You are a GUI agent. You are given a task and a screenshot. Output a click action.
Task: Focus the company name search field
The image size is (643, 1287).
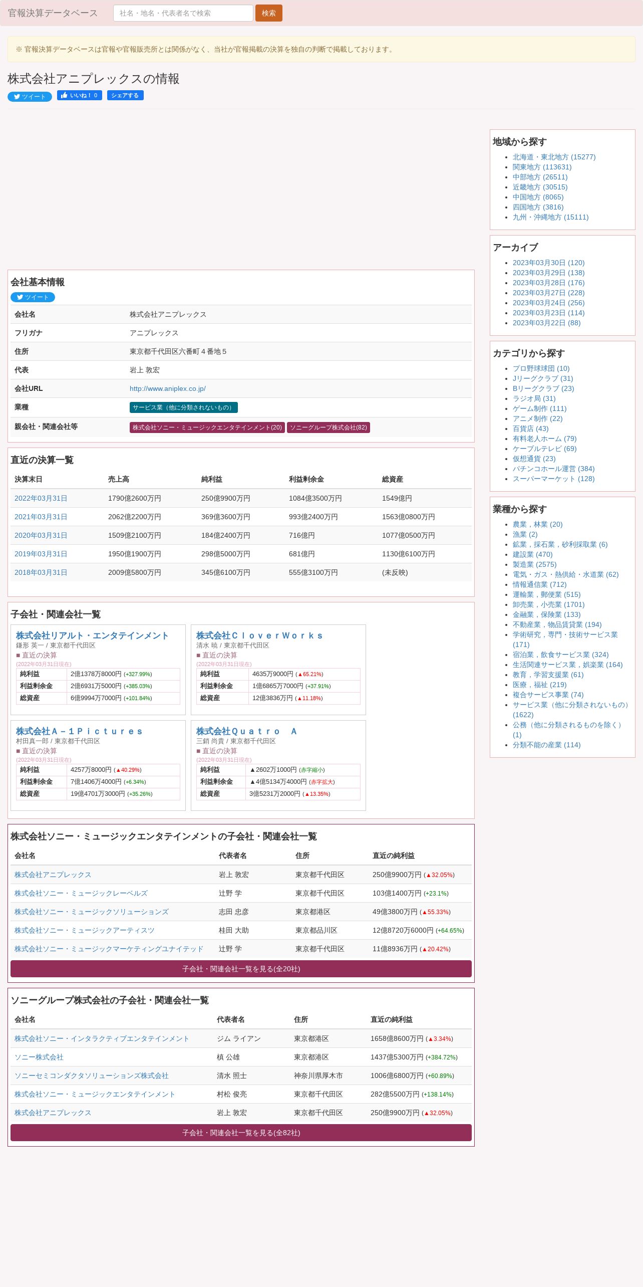click(x=183, y=13)
